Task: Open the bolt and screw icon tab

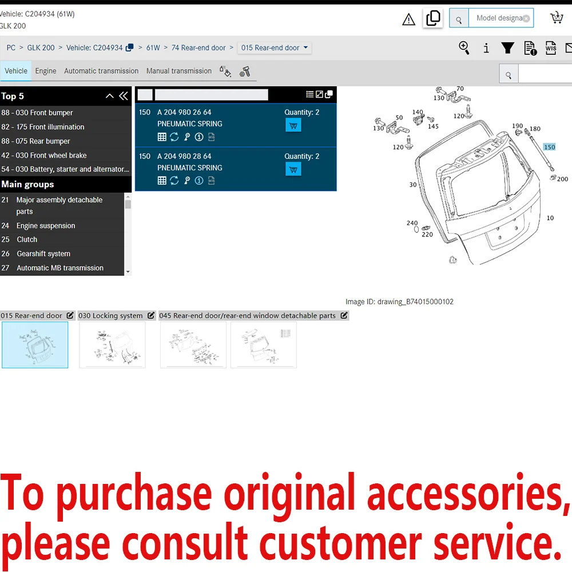Action: [245, 71]
